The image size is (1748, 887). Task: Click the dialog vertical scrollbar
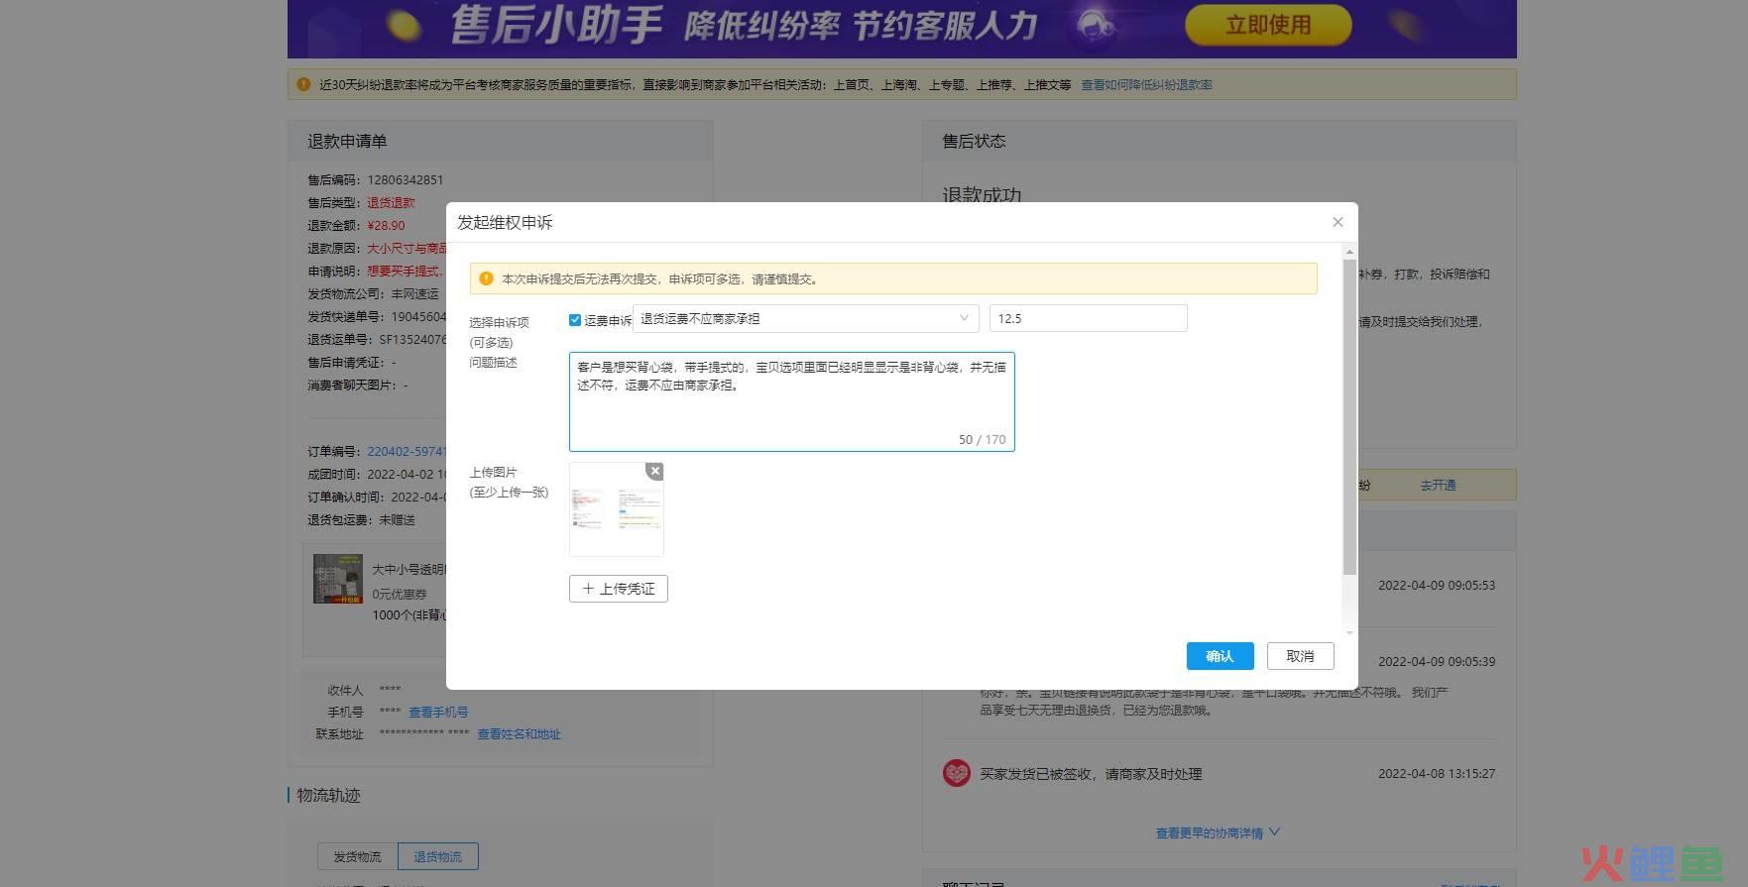(x=1349, y=416)
